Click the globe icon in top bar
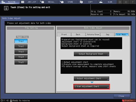136x102 pixels. (120, 2)
